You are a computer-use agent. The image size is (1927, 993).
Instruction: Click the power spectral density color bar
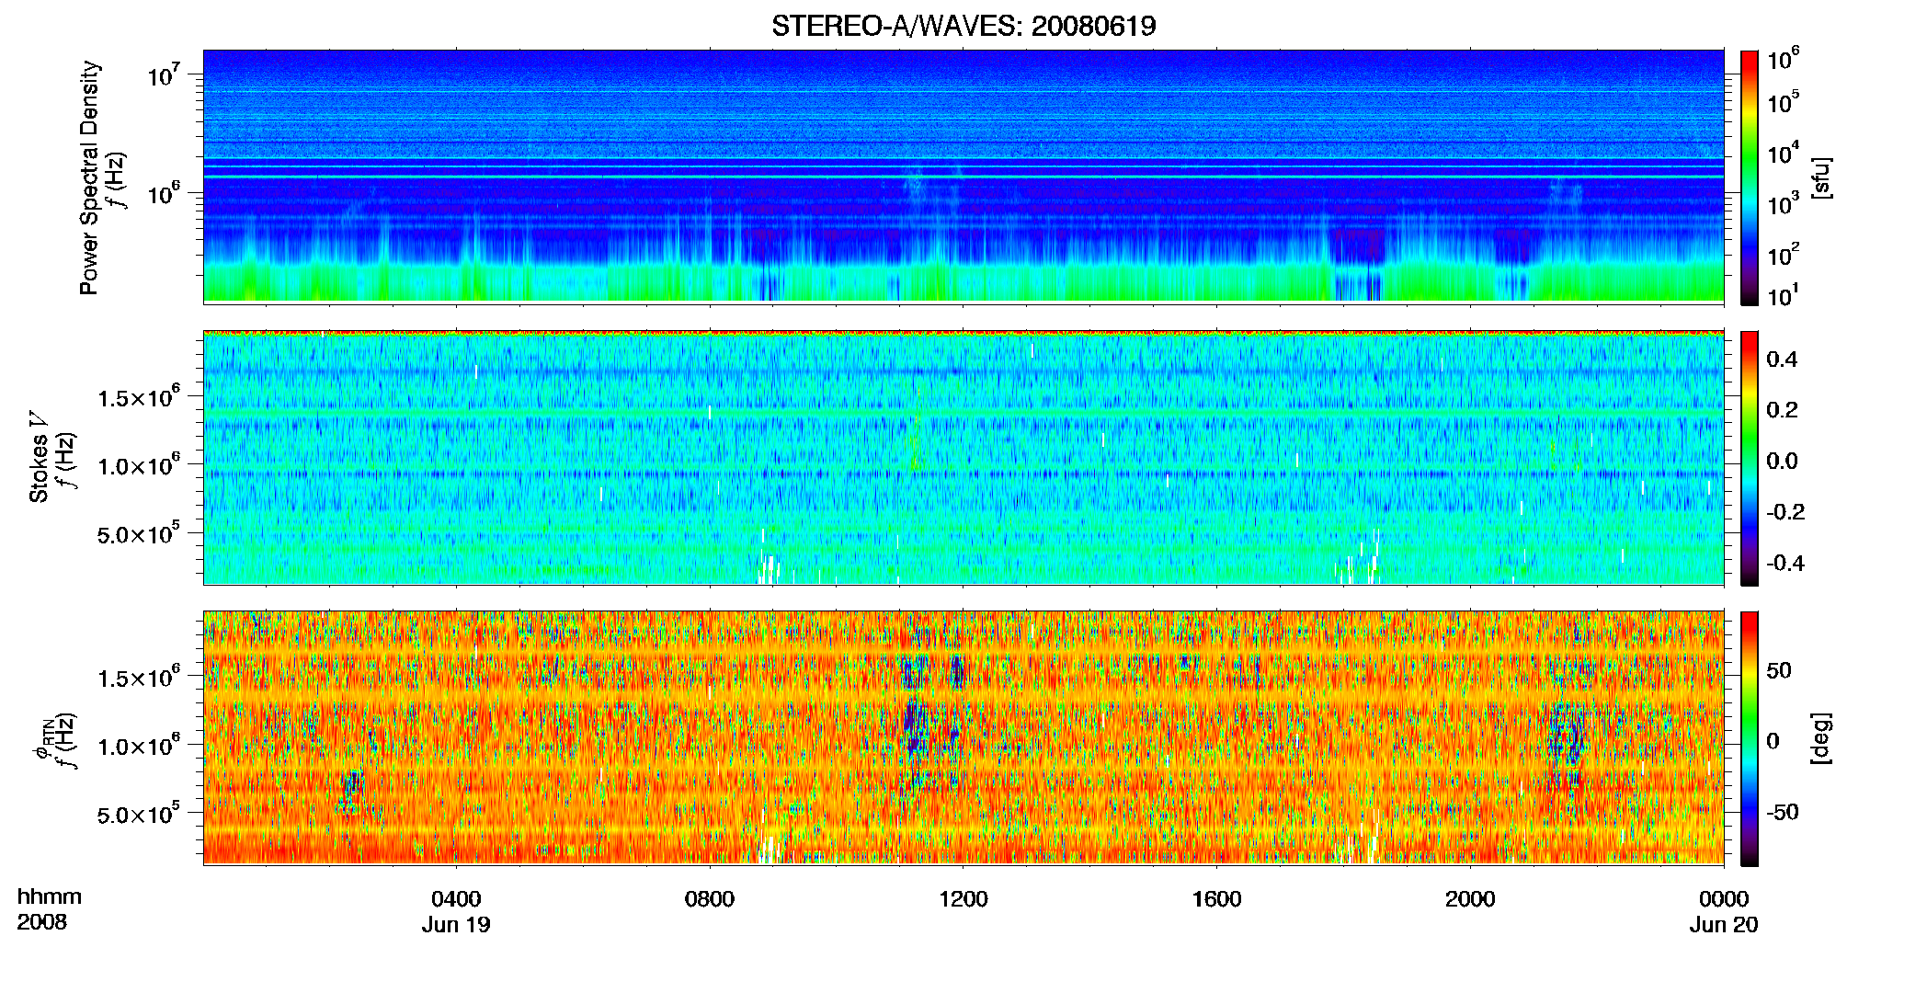point(1750,177)
